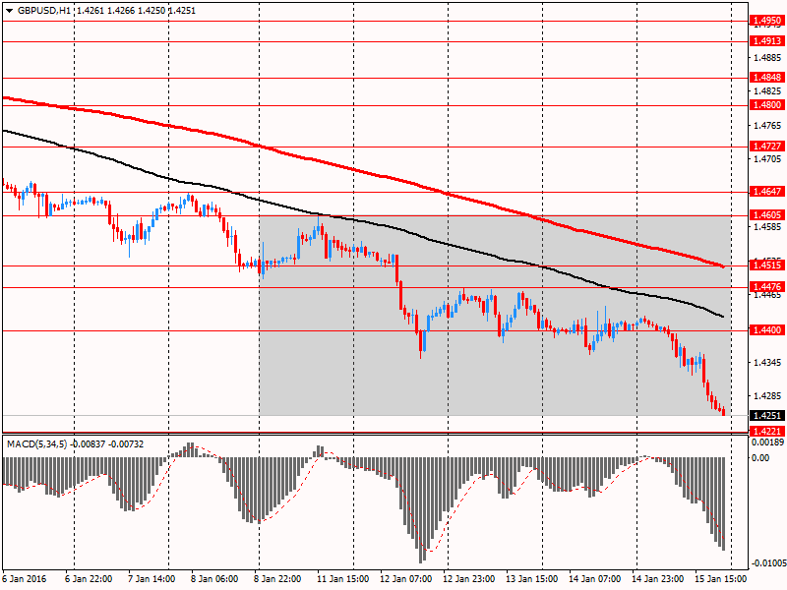Select the 8 Jan 06:00 time axis label
This screenshot has width=787, height=590.
click(214, 579)
